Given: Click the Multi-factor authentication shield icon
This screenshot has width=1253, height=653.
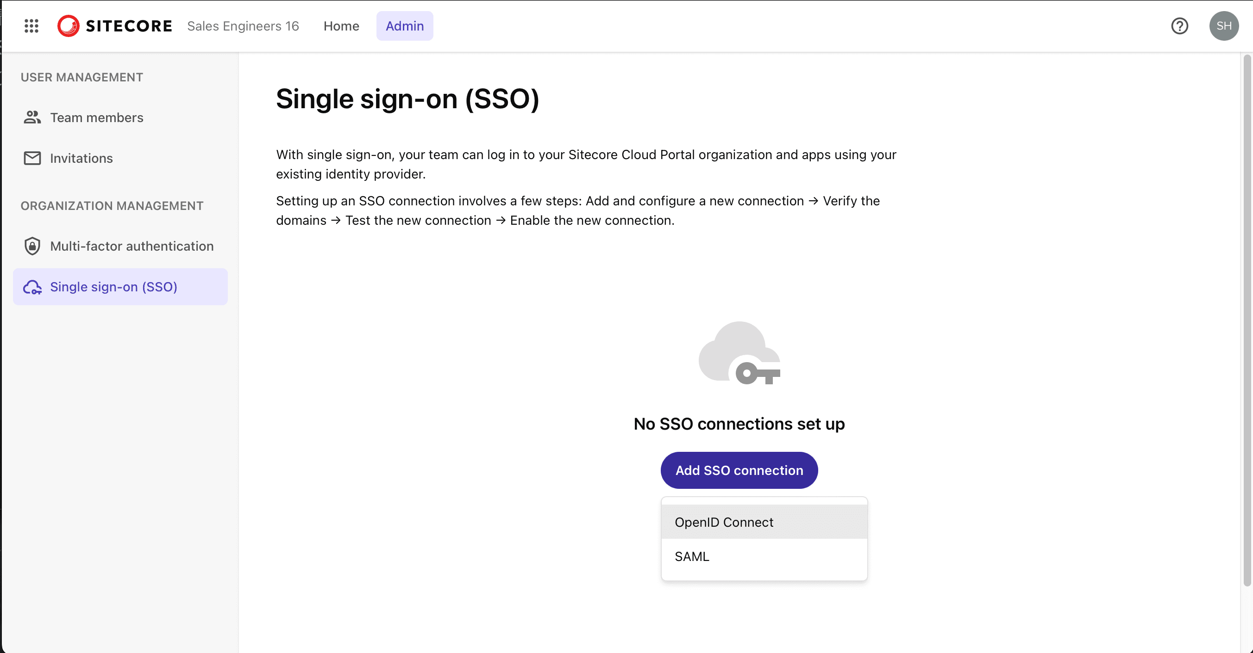Looking at the screenshot, I should 32,246.
